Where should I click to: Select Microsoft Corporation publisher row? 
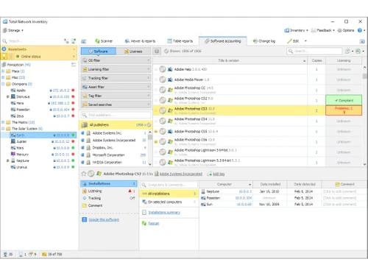pos(113,155)
